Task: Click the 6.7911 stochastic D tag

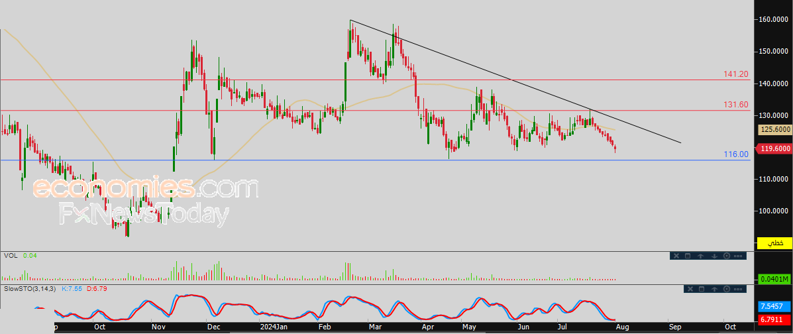Action: [774, 320]
